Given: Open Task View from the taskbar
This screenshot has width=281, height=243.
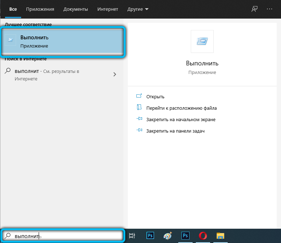Looking at the screenshot, I should 132,236.
